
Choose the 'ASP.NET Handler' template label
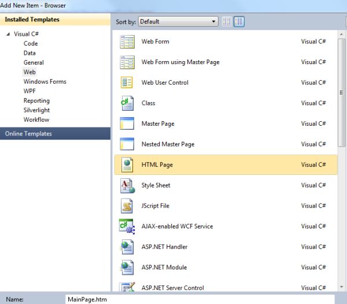point(164,247)
